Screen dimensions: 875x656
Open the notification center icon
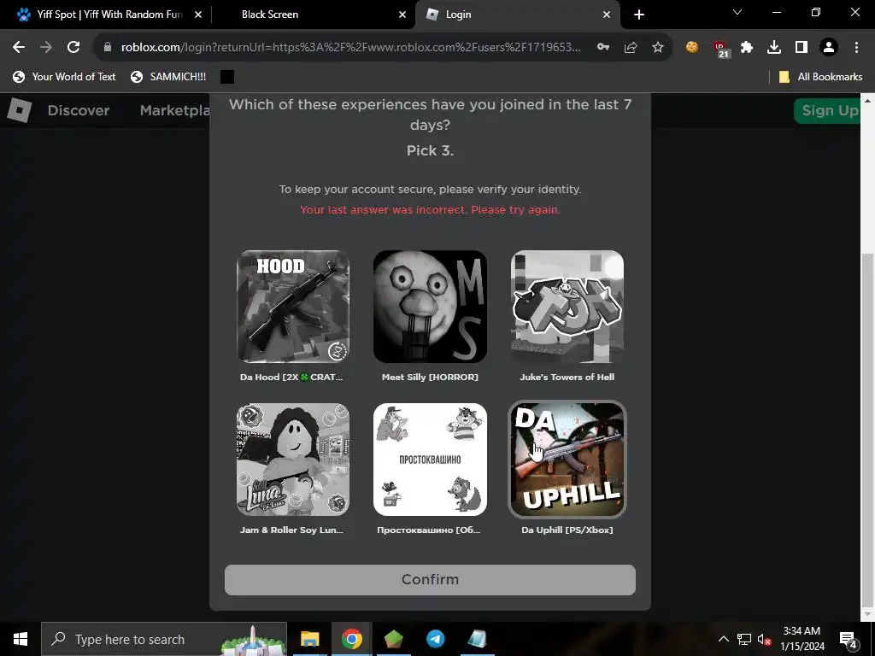pos(848,639)
